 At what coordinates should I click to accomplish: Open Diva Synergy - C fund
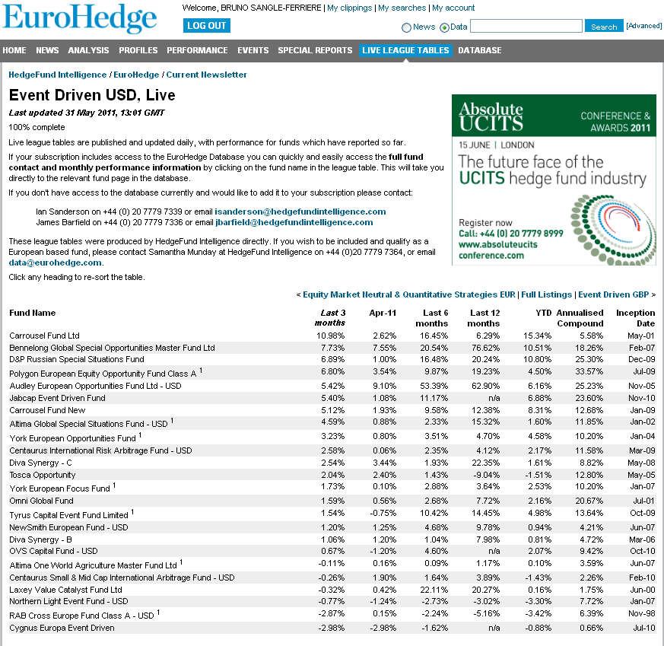point(40,463)
